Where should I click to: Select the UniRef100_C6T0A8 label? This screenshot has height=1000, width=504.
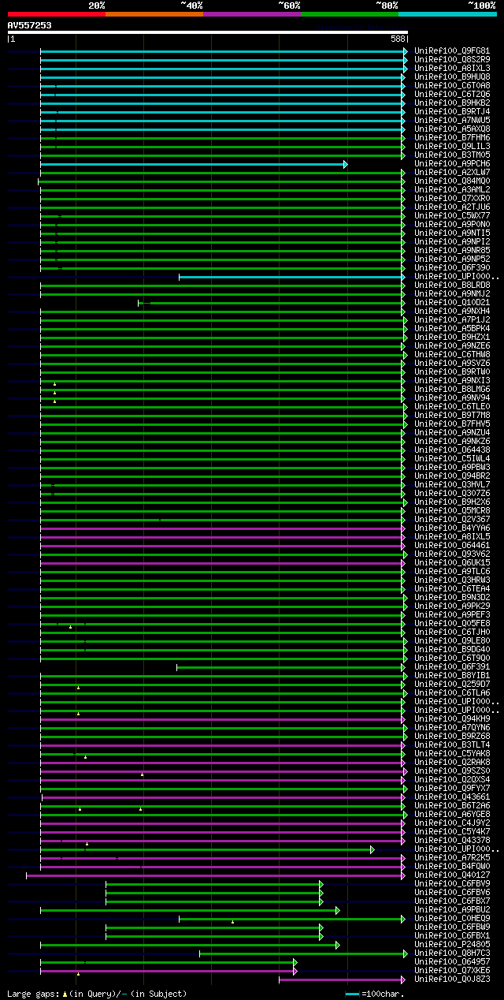point(452,85)
